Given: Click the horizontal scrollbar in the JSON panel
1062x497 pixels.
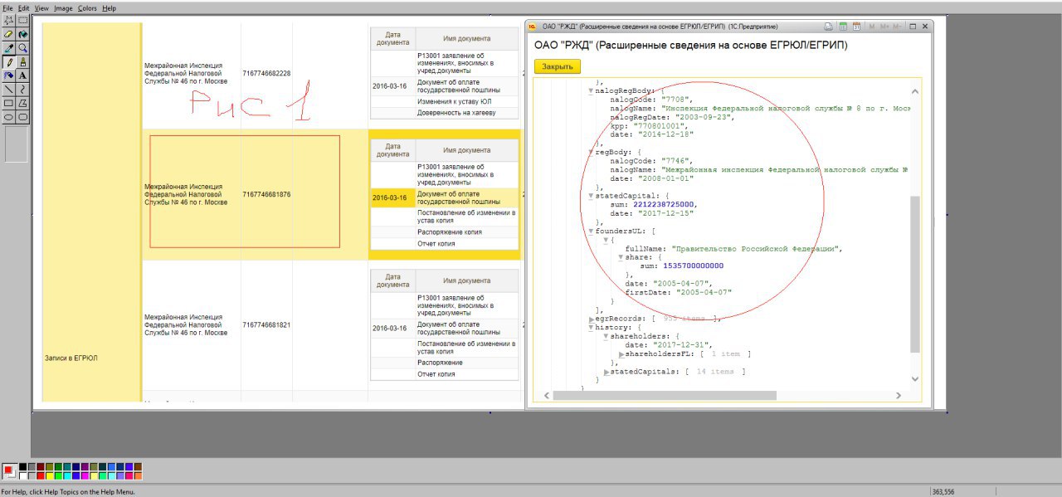Looking at the screenshot, I should tap(665, 395).
